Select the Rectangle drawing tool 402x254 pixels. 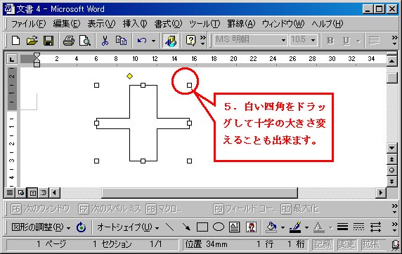pyautogui.click(x=202, y=227)
